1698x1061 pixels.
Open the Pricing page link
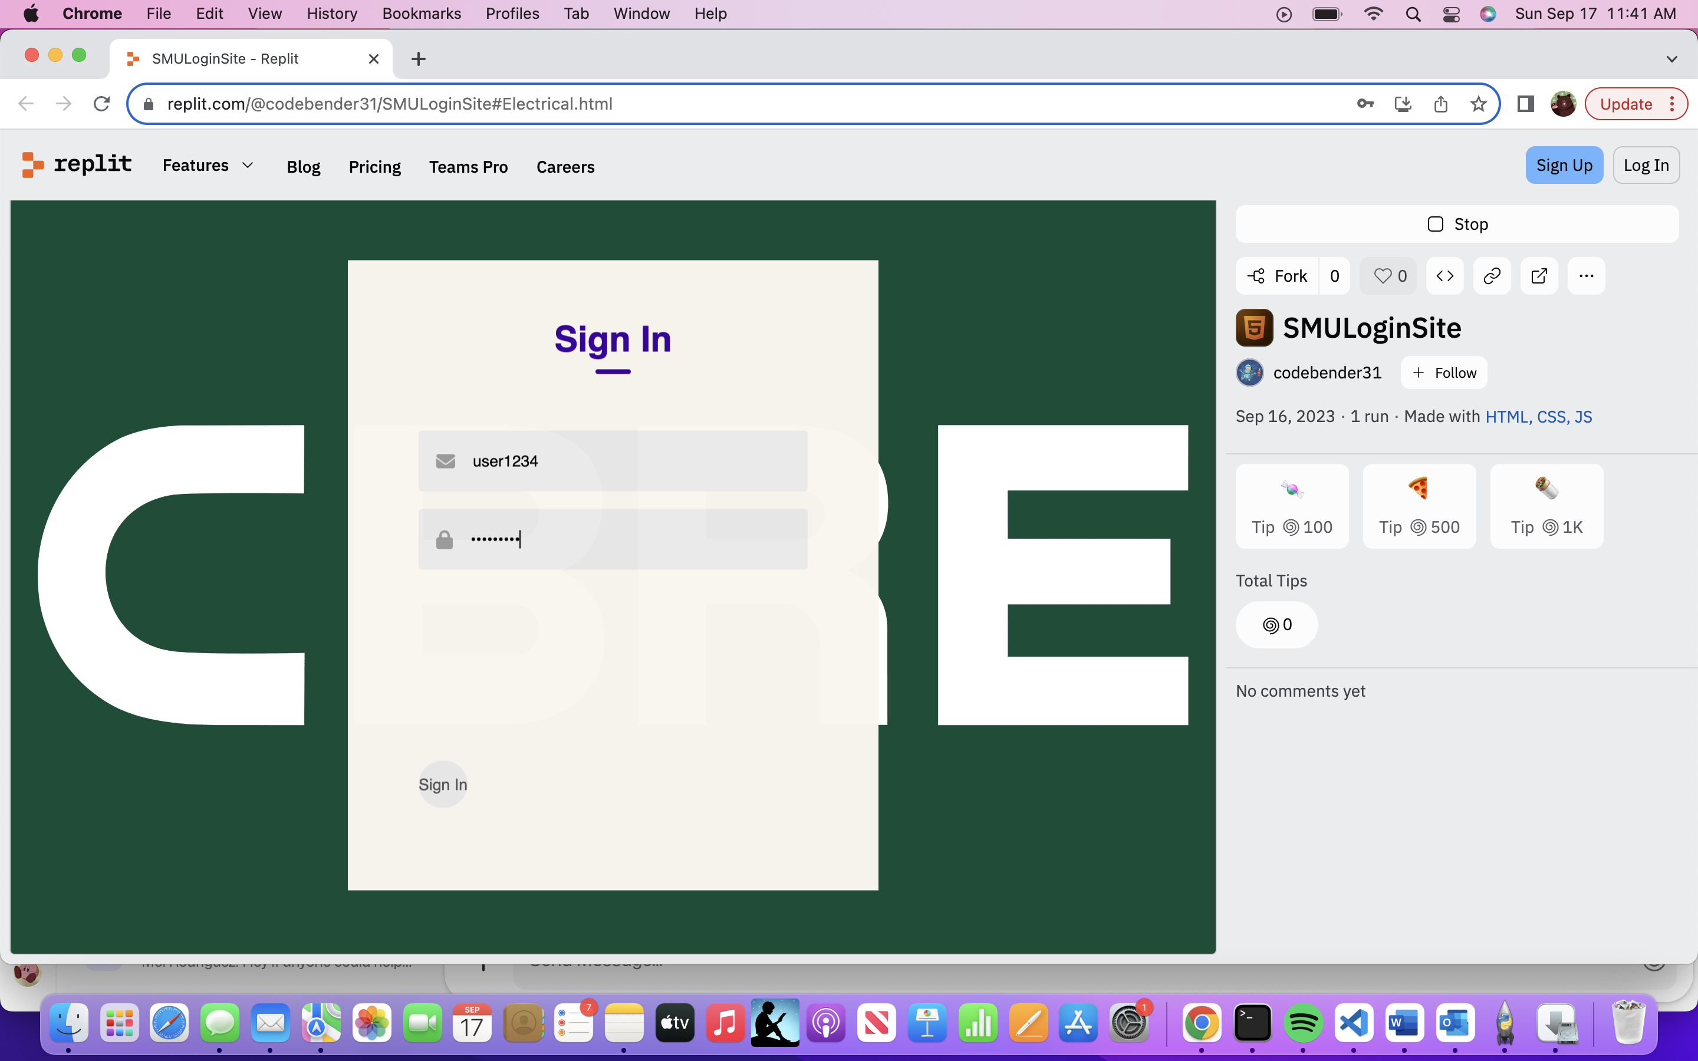(x=375, y=166)
